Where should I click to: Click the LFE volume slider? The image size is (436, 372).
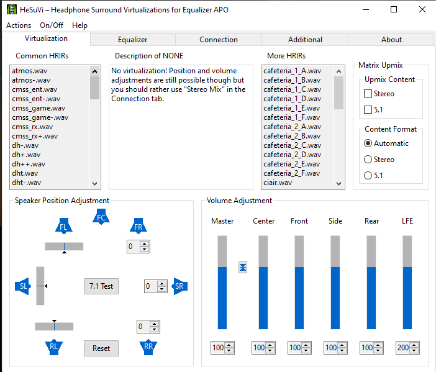(407, 283)
